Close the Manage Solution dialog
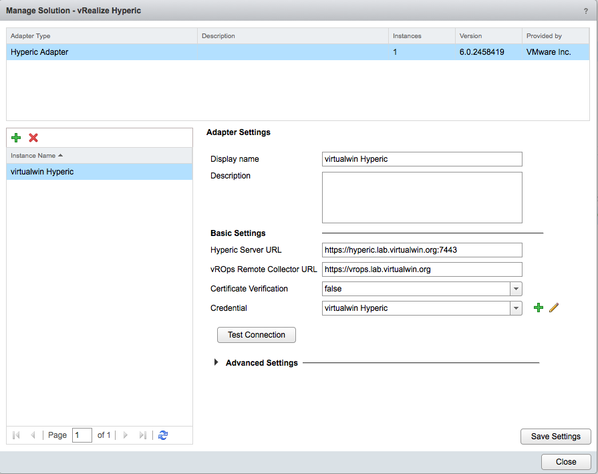This screenshot has width=598, height=474. tap(566, 462)
